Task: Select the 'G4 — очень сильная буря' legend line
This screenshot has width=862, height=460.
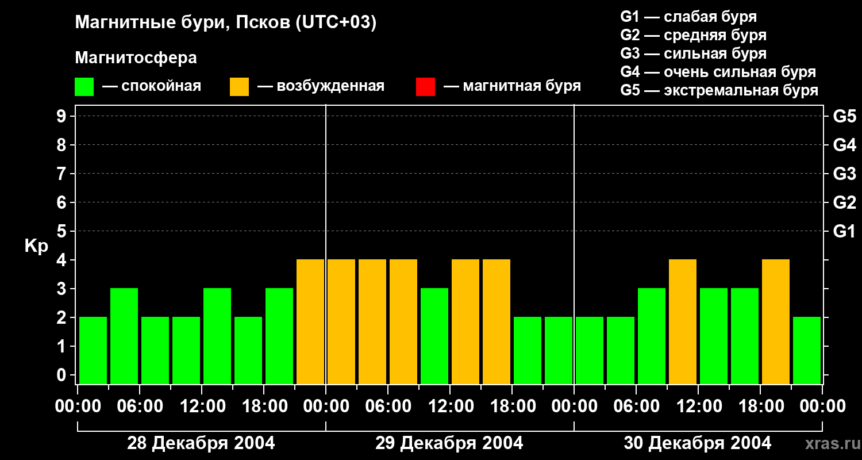Action: pos(718,72)
